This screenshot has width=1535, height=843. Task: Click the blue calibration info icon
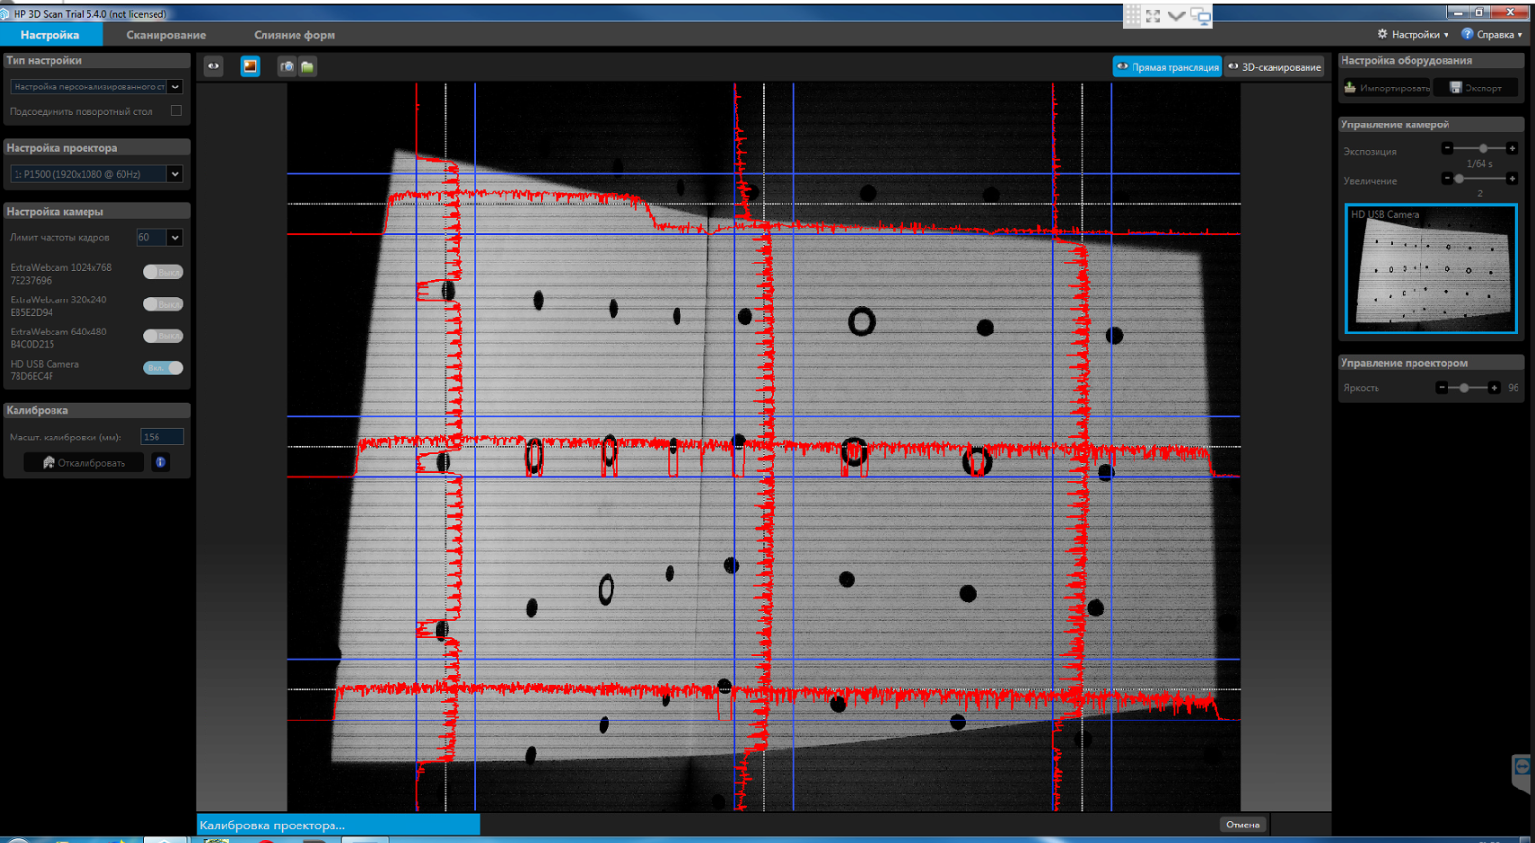(161, 462)
